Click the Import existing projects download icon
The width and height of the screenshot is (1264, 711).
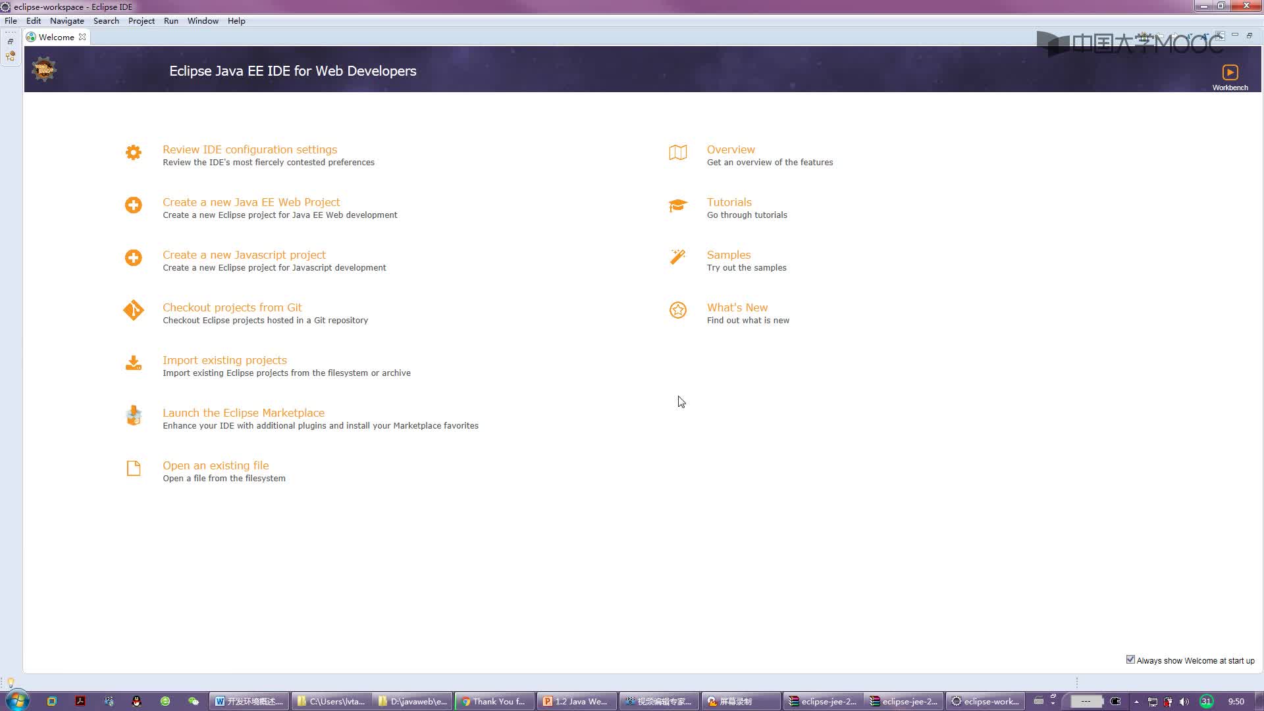point(133,363)
